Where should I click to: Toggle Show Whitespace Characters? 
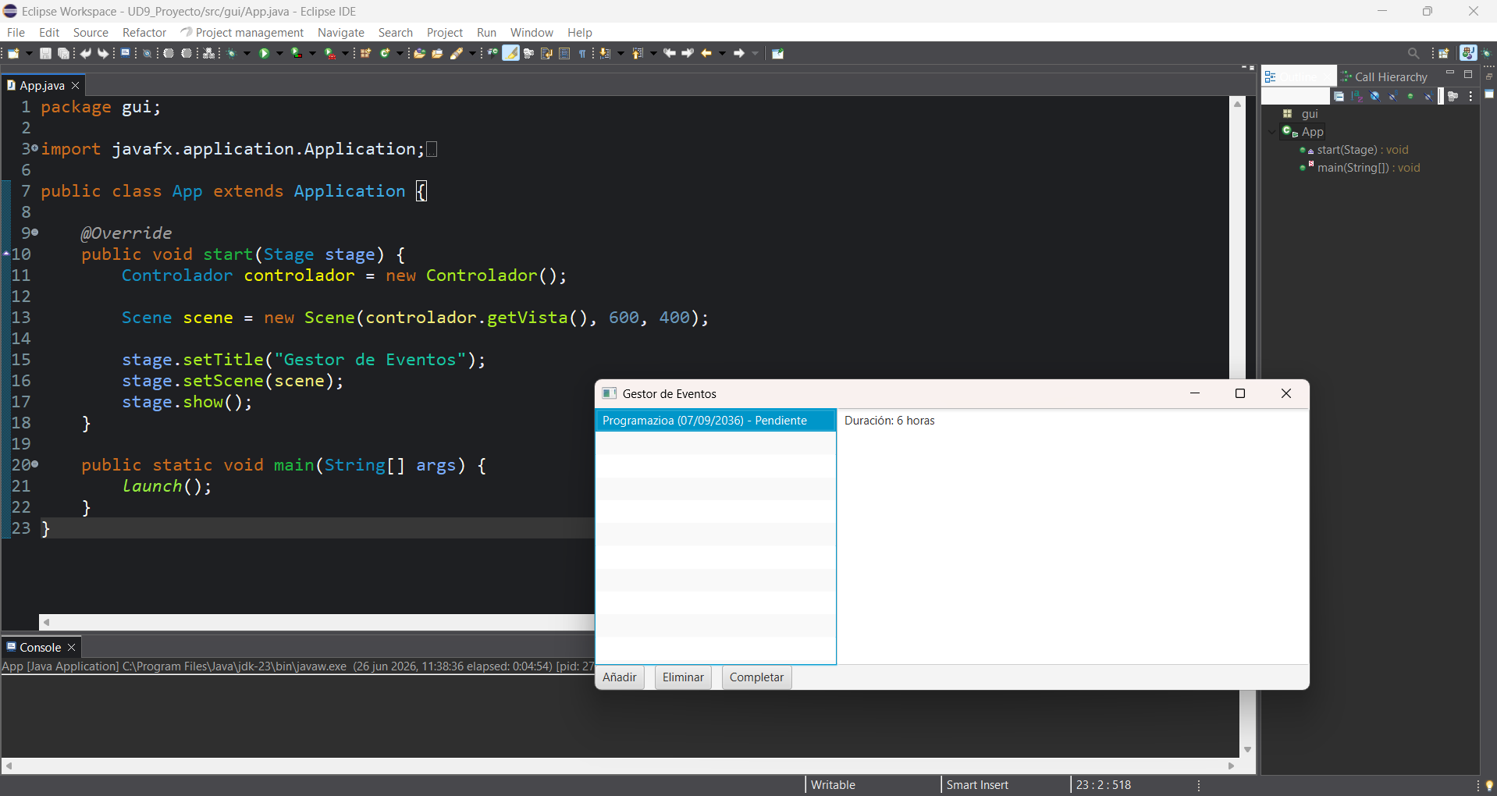582,53
